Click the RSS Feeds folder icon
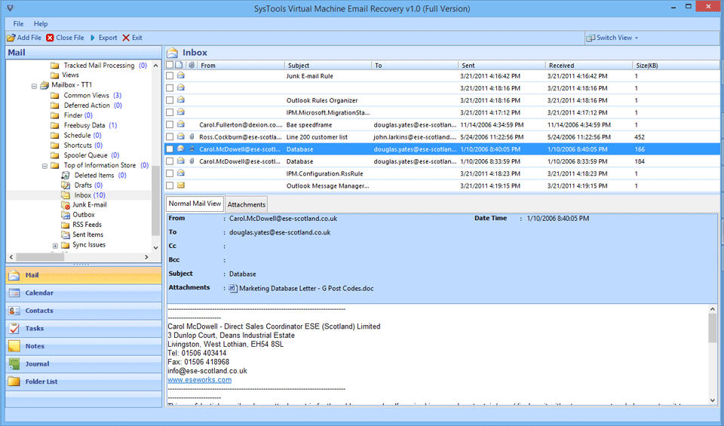 coord(66,225)
